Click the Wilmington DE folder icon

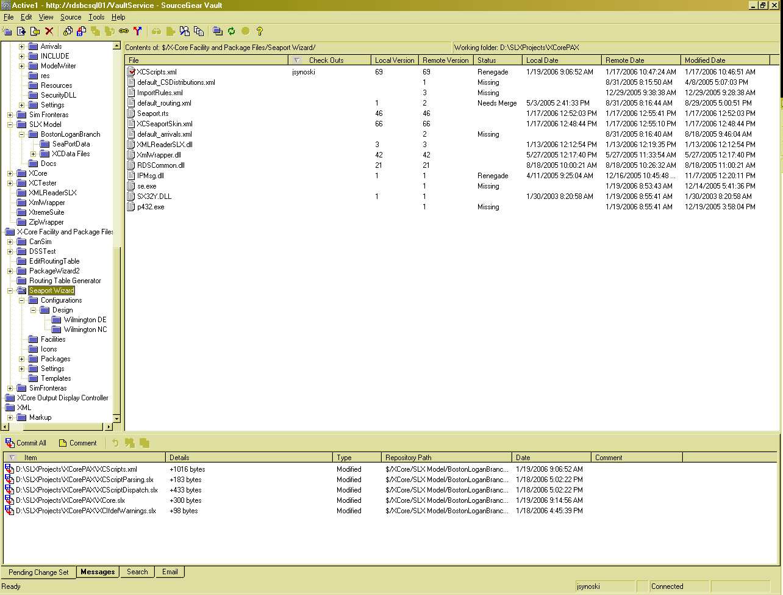(56, 320)
